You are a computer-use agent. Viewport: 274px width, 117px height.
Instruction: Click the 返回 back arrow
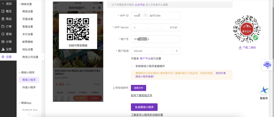[x=3, y=4]
